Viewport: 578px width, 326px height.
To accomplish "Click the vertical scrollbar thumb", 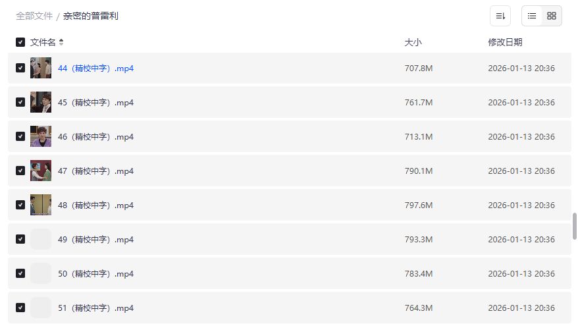I will pos(575,226).
